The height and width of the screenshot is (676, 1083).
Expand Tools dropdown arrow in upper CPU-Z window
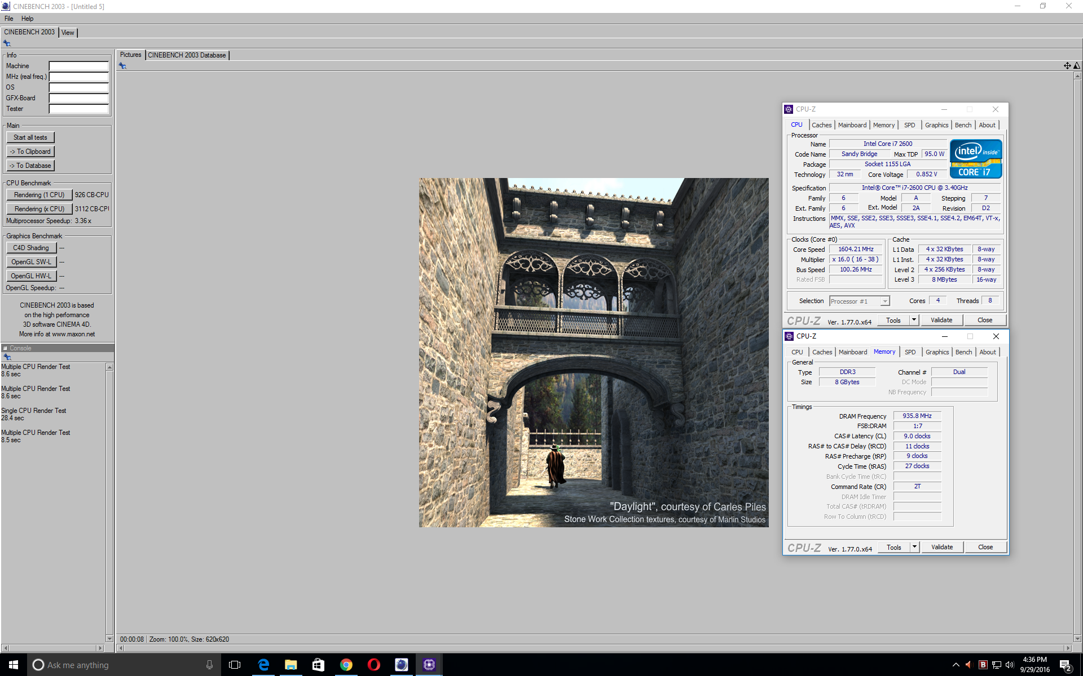click(914, 320)
